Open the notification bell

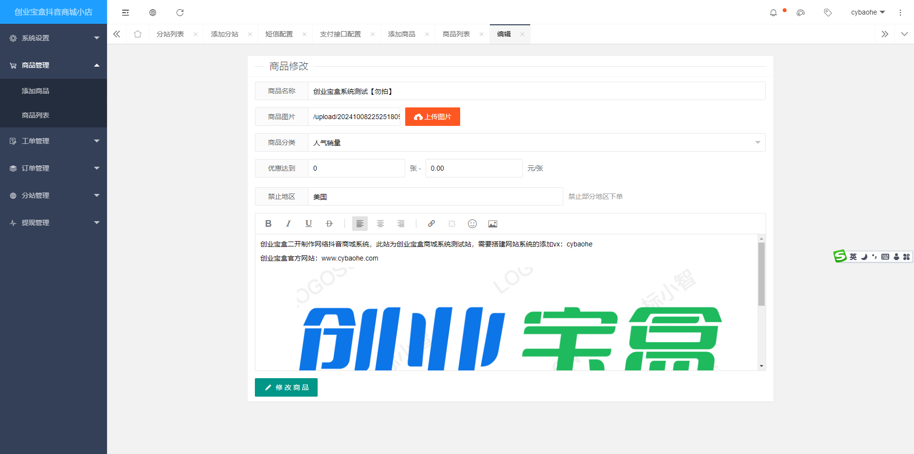point(773,13)
